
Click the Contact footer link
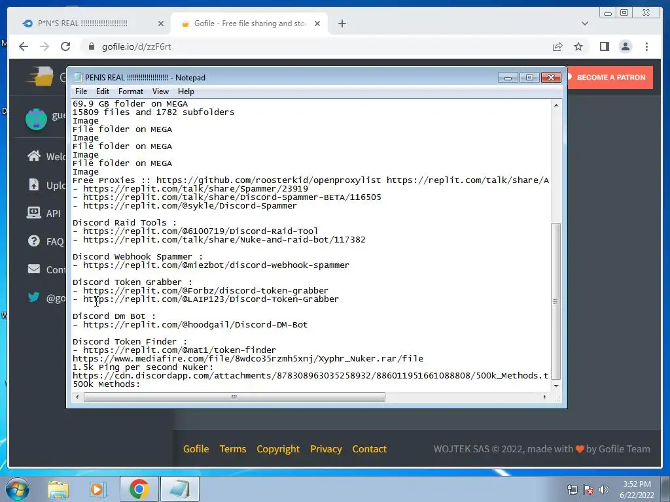pos(369,449)
